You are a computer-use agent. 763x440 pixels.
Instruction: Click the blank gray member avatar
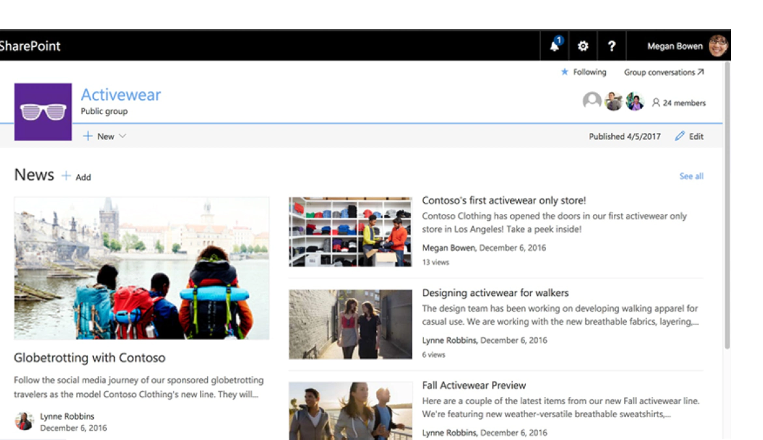click(x=592, y=101)
